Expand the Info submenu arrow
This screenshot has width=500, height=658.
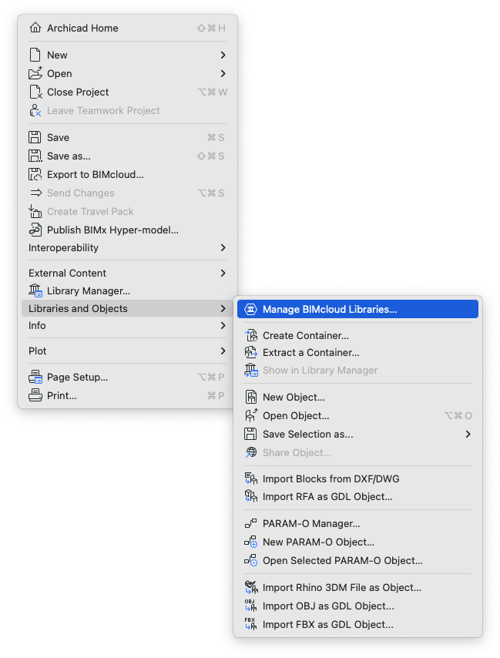pyautogui.click(x=223, y=325)
